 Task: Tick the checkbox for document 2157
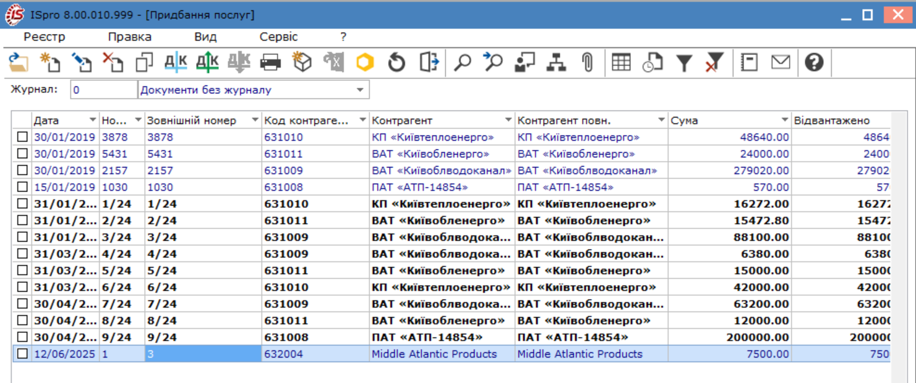click(22, 170)
